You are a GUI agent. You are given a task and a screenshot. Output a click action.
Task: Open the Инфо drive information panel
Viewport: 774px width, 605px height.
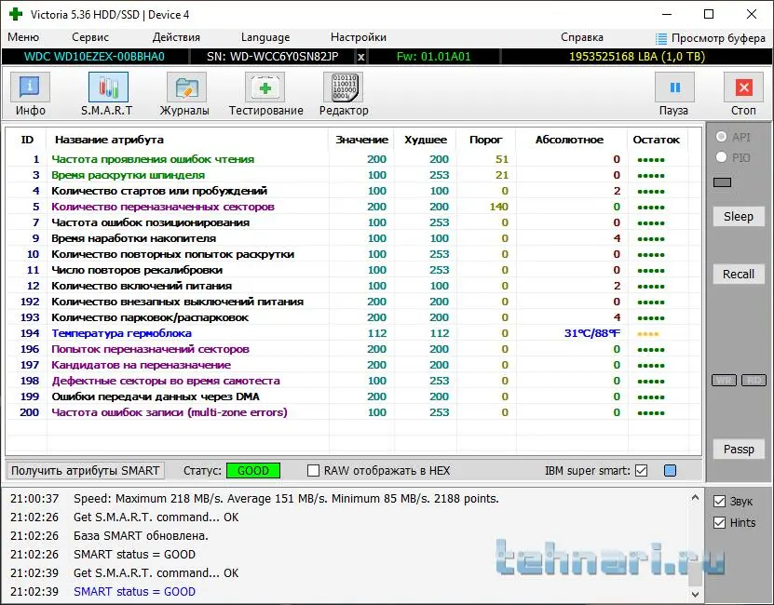[x=30, y=94]
